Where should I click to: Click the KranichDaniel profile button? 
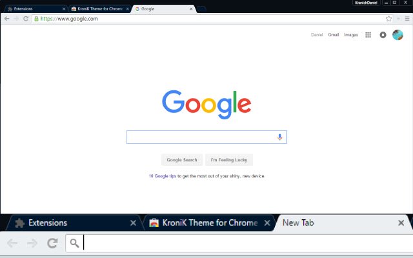click(x=366, y=3)
